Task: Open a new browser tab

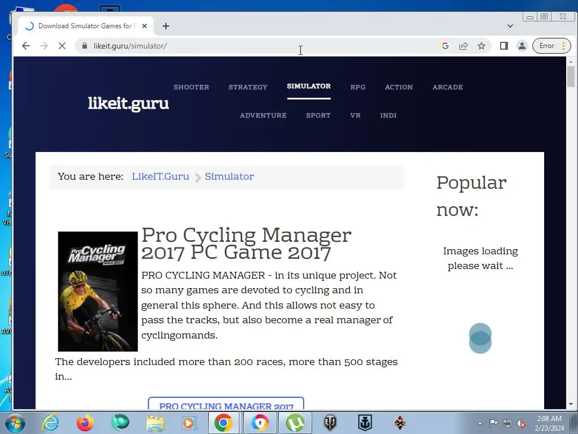Action: (166, 26)
